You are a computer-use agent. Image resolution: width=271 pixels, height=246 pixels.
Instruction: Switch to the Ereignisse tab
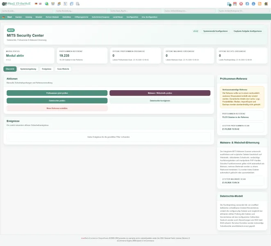(47, 69)
